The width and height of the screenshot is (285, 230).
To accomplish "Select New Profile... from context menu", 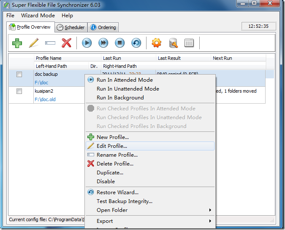I will [150, 137].
